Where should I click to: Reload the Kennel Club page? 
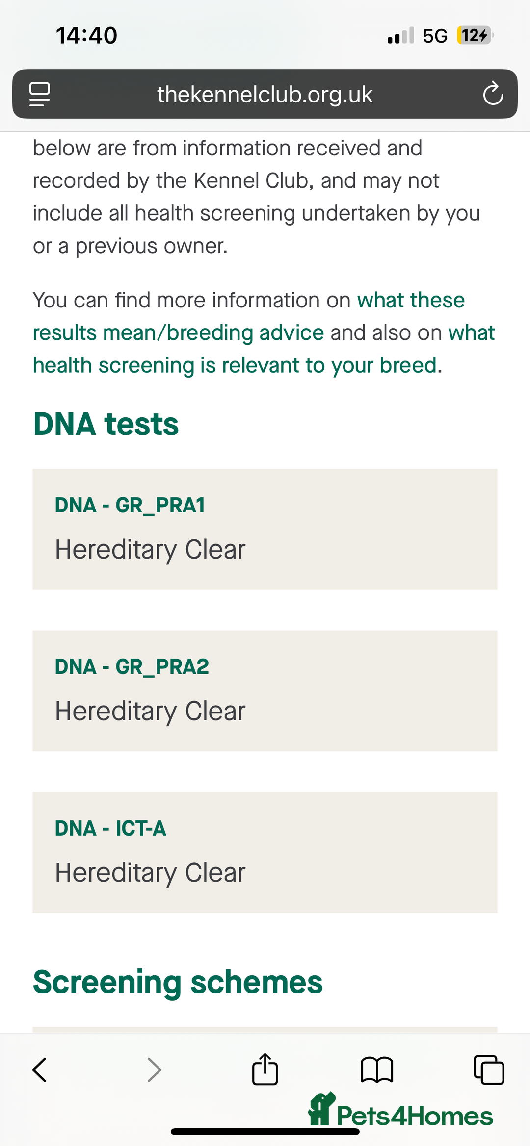pyautogui.click(x=493, y=94)
